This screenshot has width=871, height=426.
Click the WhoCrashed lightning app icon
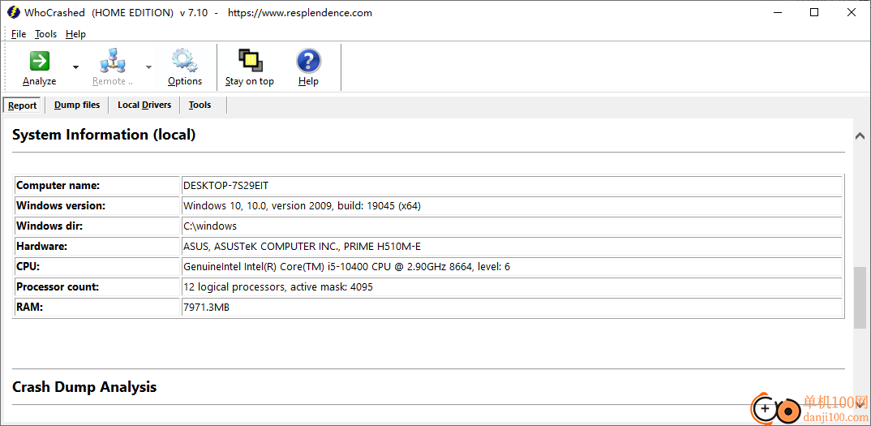[14, 13]
